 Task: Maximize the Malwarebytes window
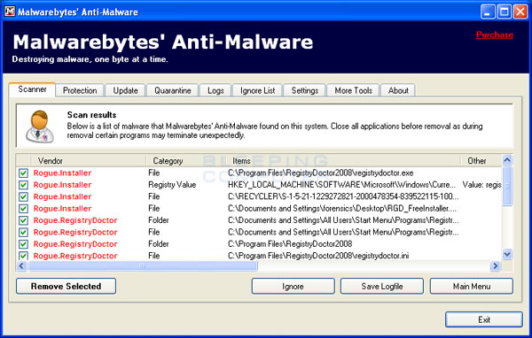pyautogui.click(x=505, y=12)
